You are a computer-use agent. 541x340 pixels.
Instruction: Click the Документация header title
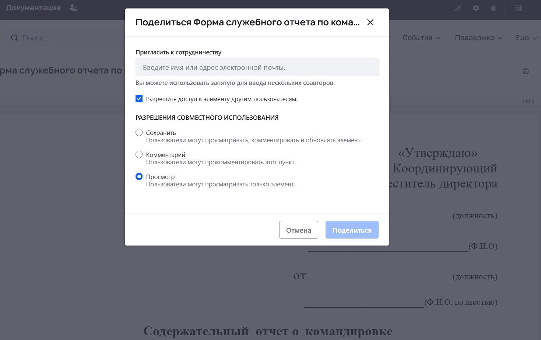[x=33, y=8]
